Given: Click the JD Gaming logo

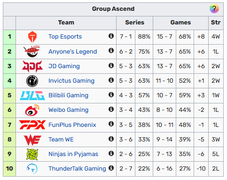Looking at the screenshot, I should [x=32, y=66].
